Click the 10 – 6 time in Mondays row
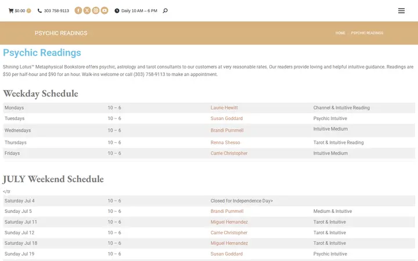The height and width of the screenshot is (261, 418). coord(114,108)
